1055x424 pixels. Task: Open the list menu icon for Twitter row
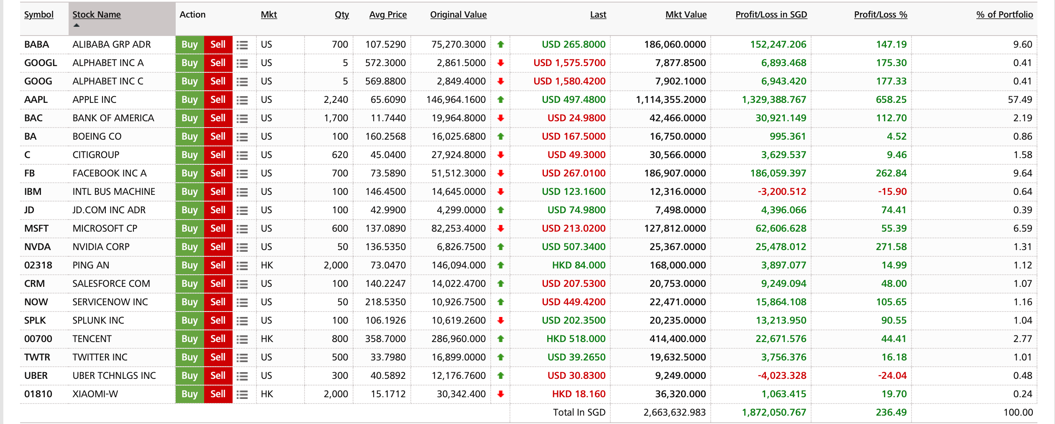242,358
